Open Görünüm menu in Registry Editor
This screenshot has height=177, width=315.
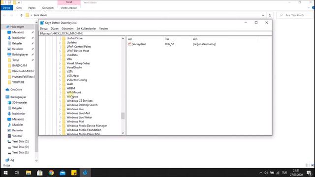tap(67, 29)
